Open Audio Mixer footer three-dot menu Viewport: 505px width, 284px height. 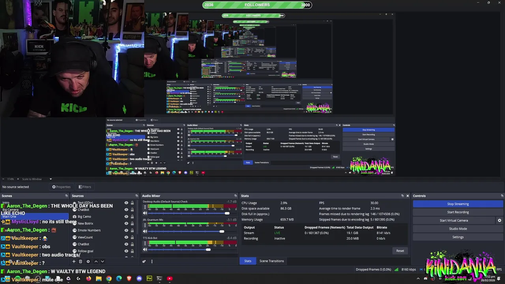pyautogui.click(x=151, y=261)
